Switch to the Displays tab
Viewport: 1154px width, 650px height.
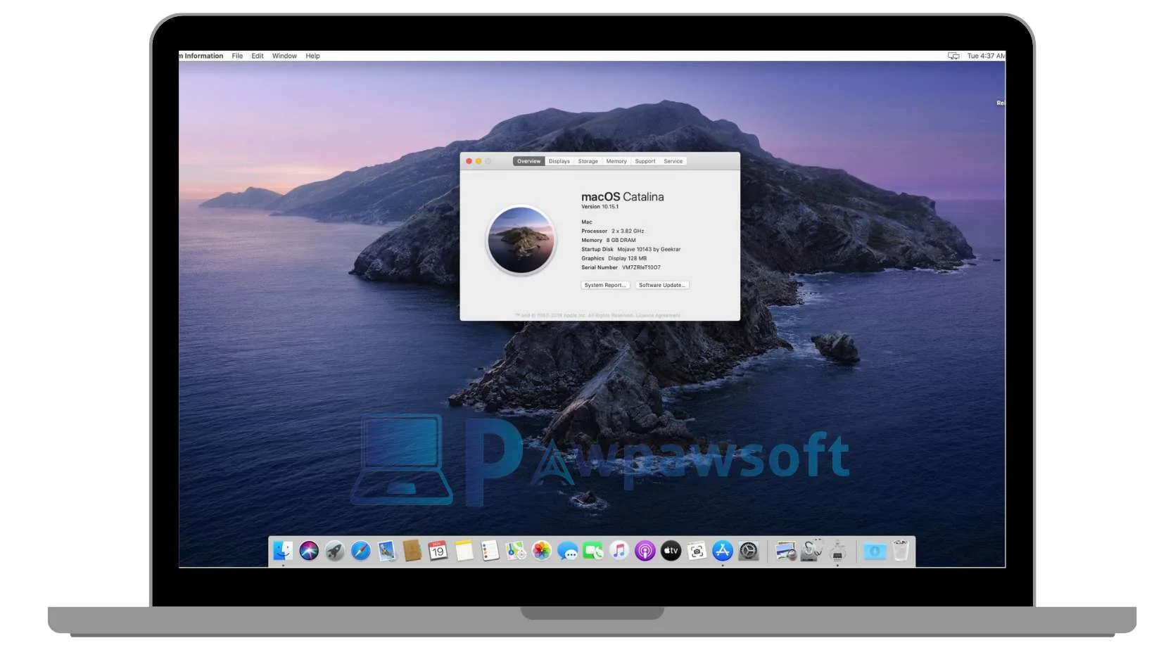point(559,161)
